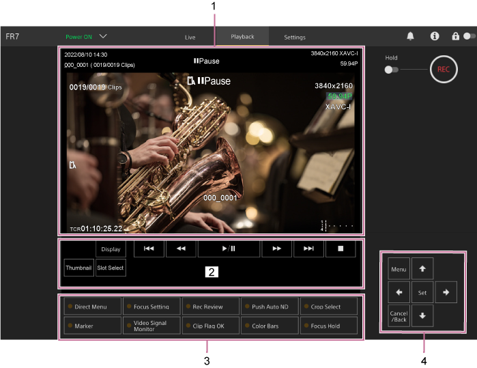Rewind the playback

pyautogui.click(x=181, y=249)
